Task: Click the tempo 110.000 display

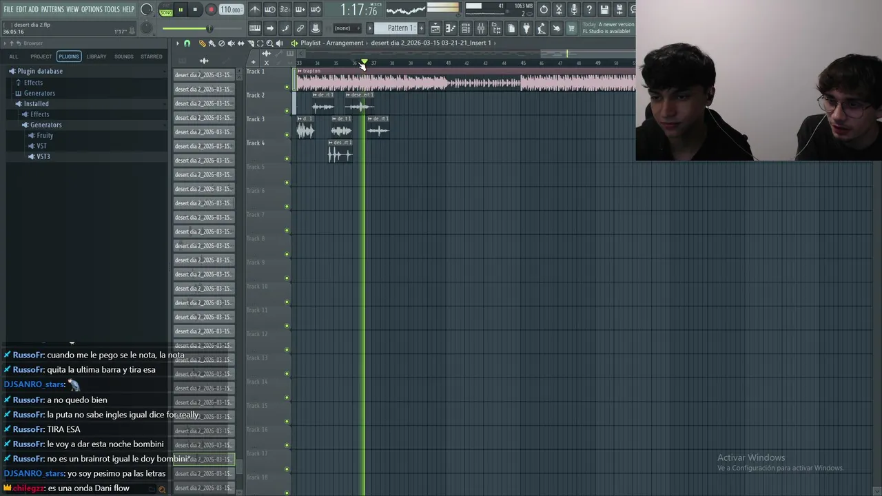Action: tap(232, 10)
